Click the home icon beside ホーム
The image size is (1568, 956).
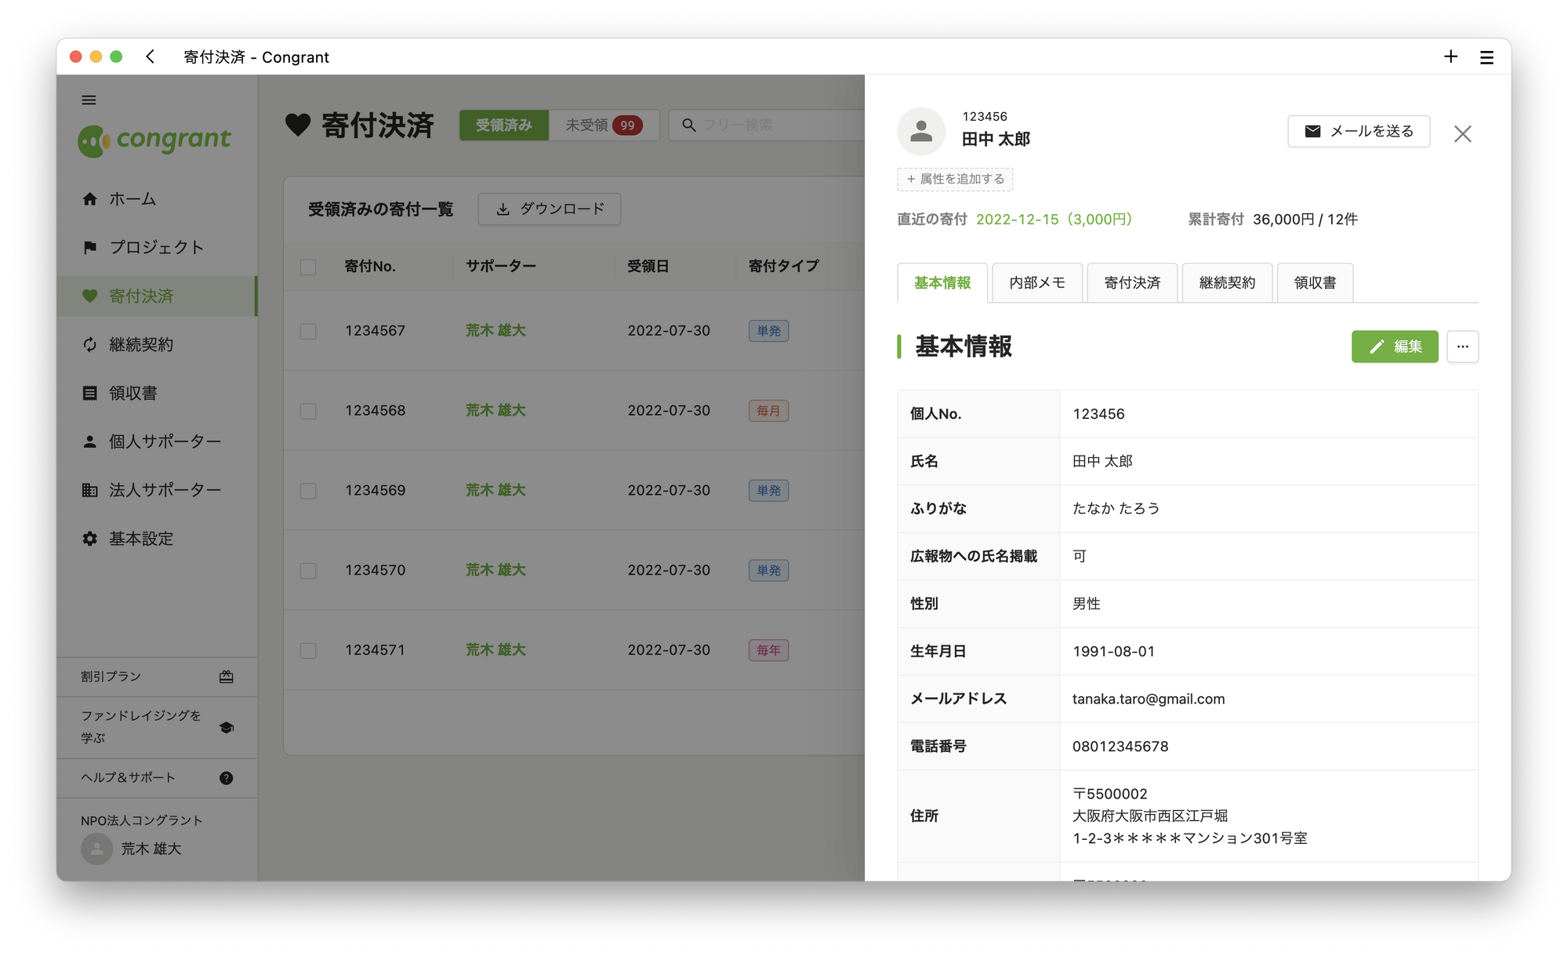[90, 199]
